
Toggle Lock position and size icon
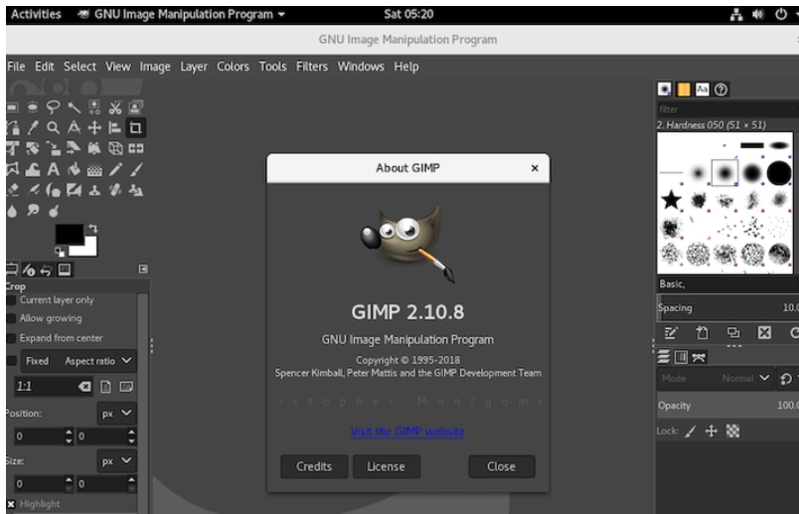[712, 431]
